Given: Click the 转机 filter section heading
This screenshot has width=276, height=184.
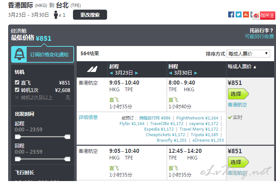Looking at the screenshot, I should (20, 72).
